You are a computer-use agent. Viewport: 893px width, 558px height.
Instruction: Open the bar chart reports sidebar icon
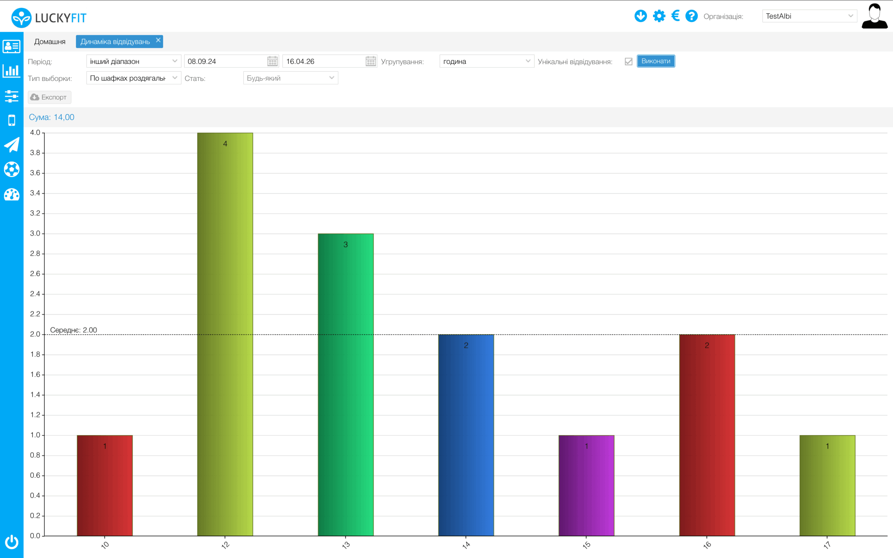point(12,71)
